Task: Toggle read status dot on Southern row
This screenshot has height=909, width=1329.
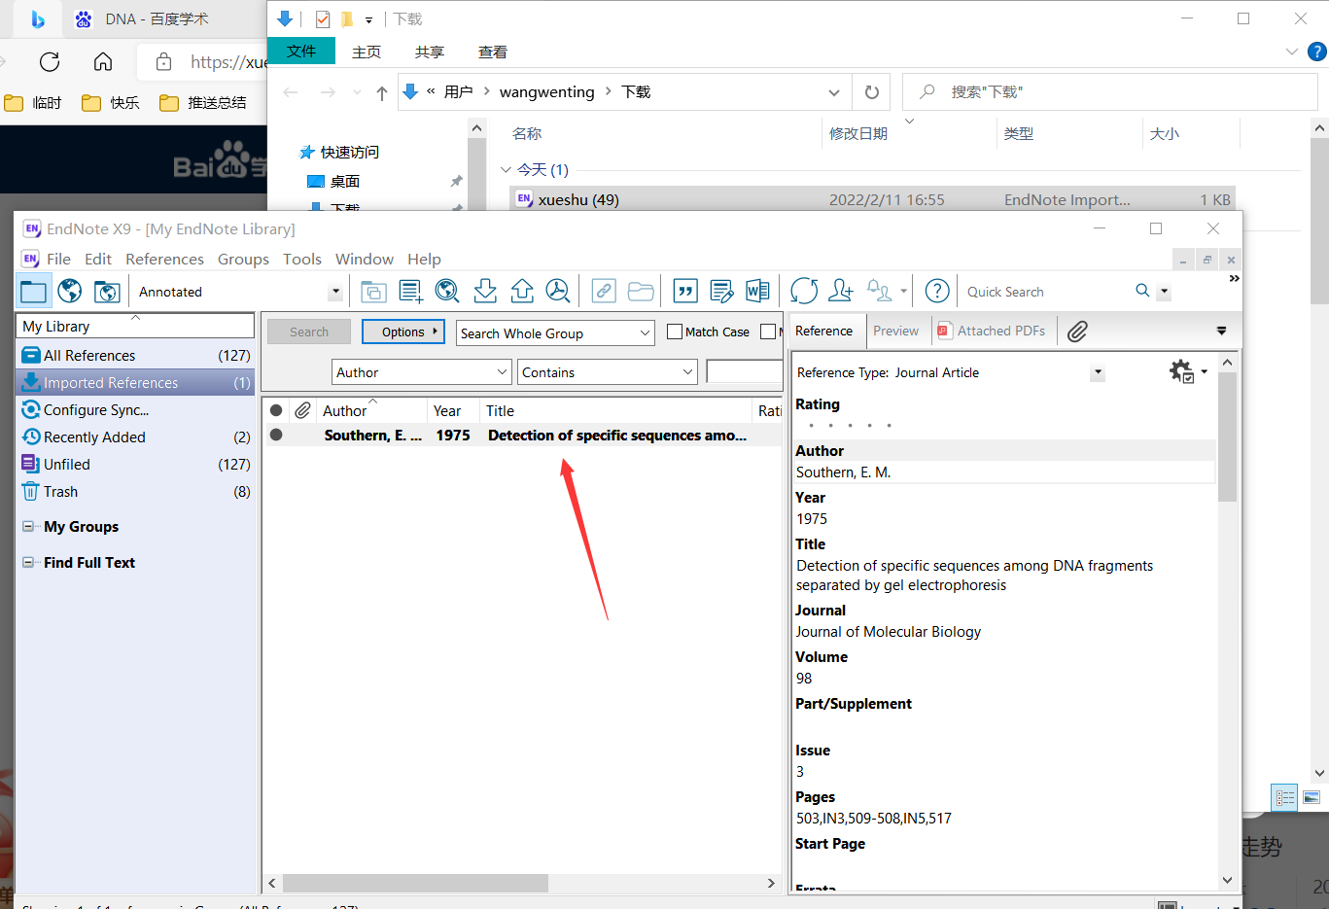Action: click(x=276, y=435)
